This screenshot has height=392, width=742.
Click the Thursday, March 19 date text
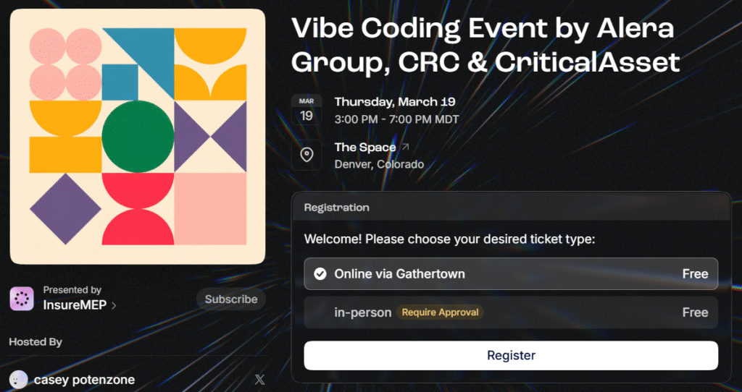tap(396, 102)
